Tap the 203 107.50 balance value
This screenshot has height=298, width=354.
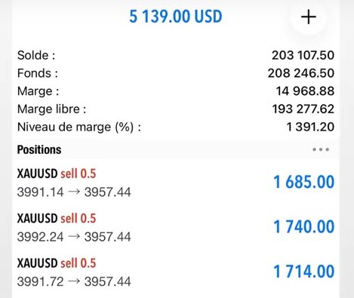(x=303, y=55)
